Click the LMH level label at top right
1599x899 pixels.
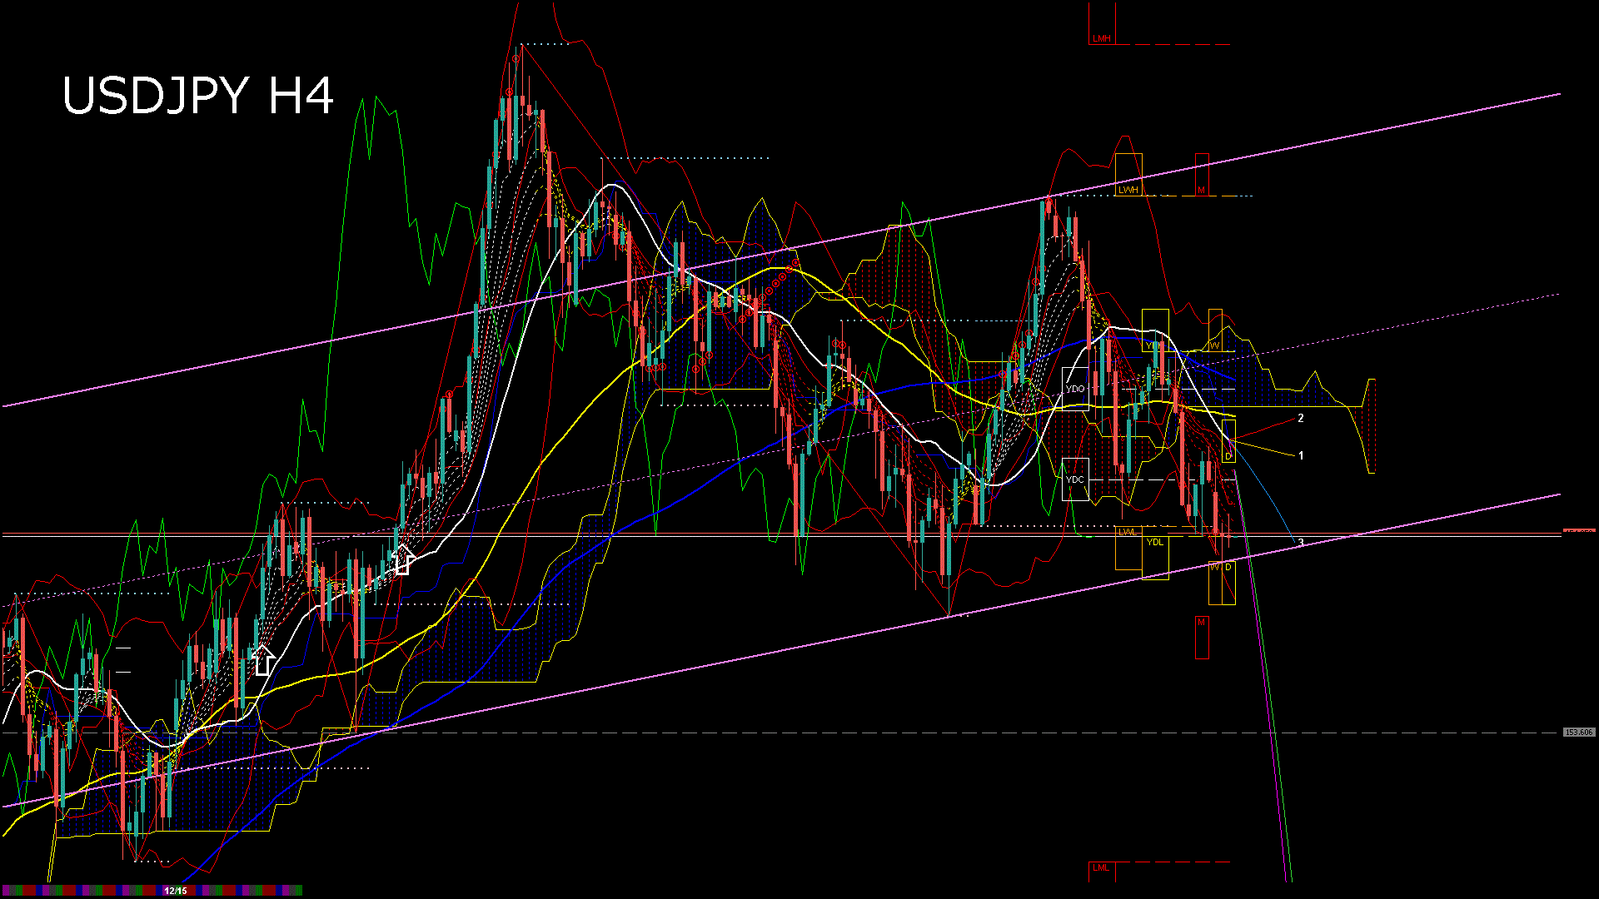pos(1101,37)
